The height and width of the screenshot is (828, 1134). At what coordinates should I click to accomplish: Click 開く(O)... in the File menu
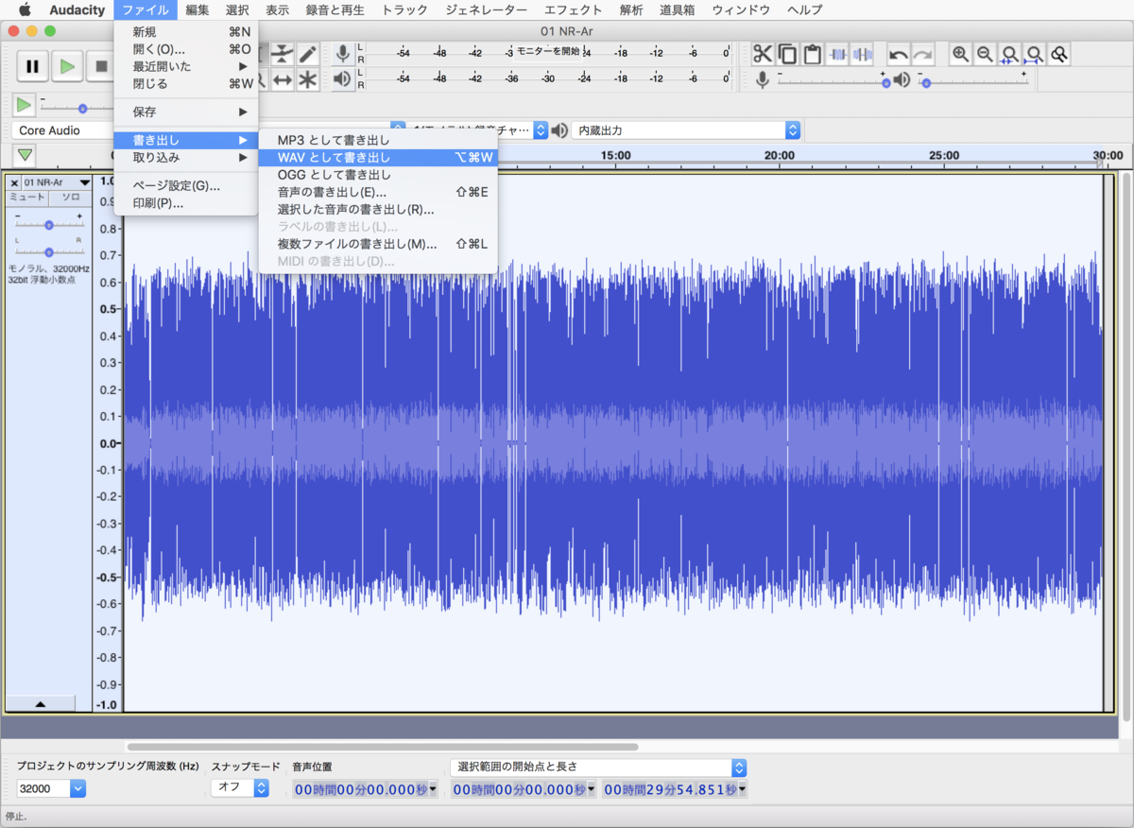point(186,49)
